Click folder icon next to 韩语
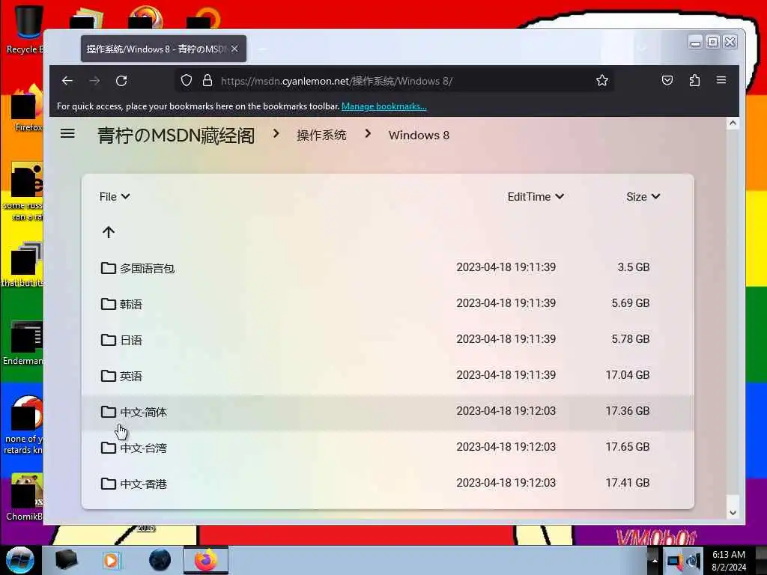767x575 pixels. click(x=108, y=304)
